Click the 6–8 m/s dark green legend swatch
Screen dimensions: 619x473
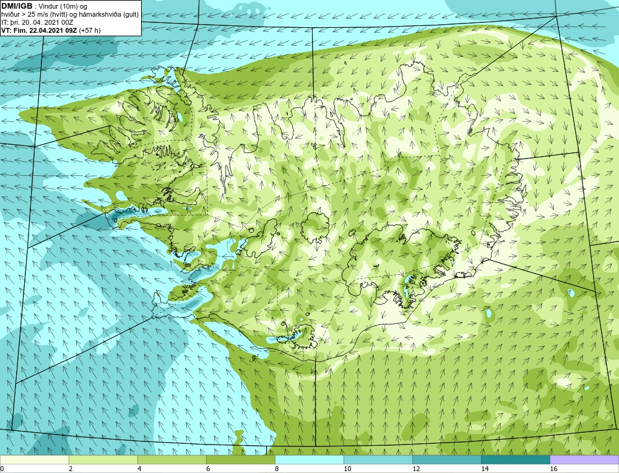(240, 460)
